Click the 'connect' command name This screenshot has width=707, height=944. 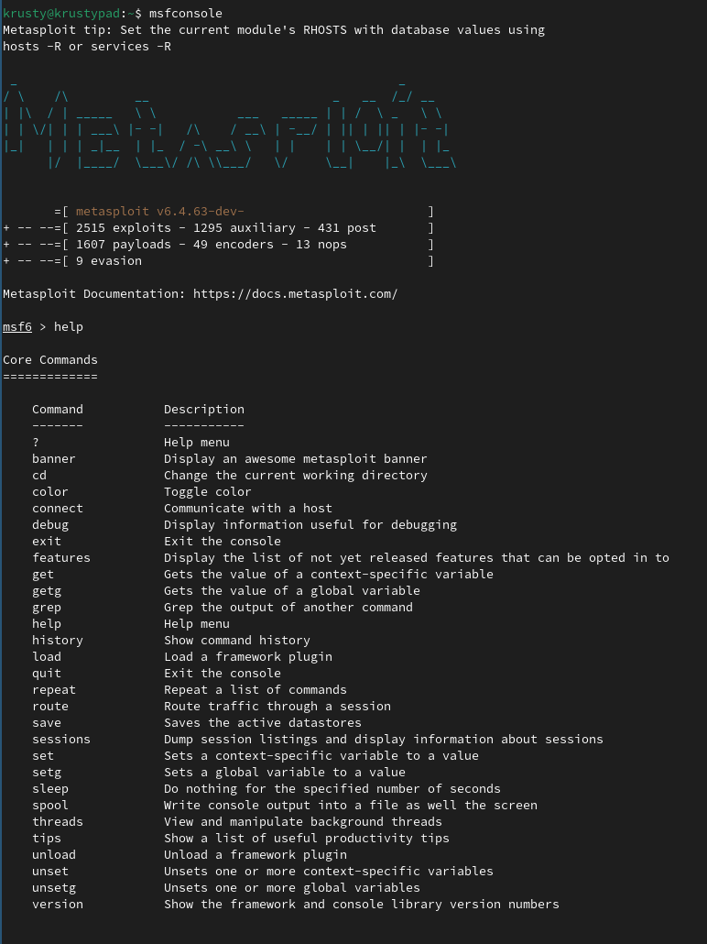[x=58, y=508]
